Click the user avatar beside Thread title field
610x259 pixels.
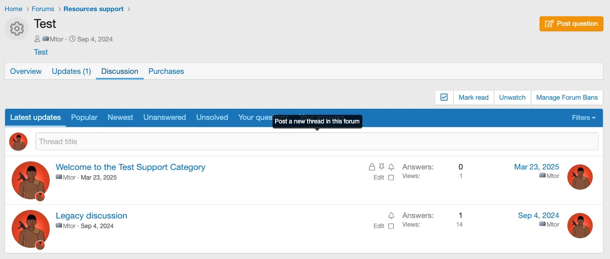[18, 142]
